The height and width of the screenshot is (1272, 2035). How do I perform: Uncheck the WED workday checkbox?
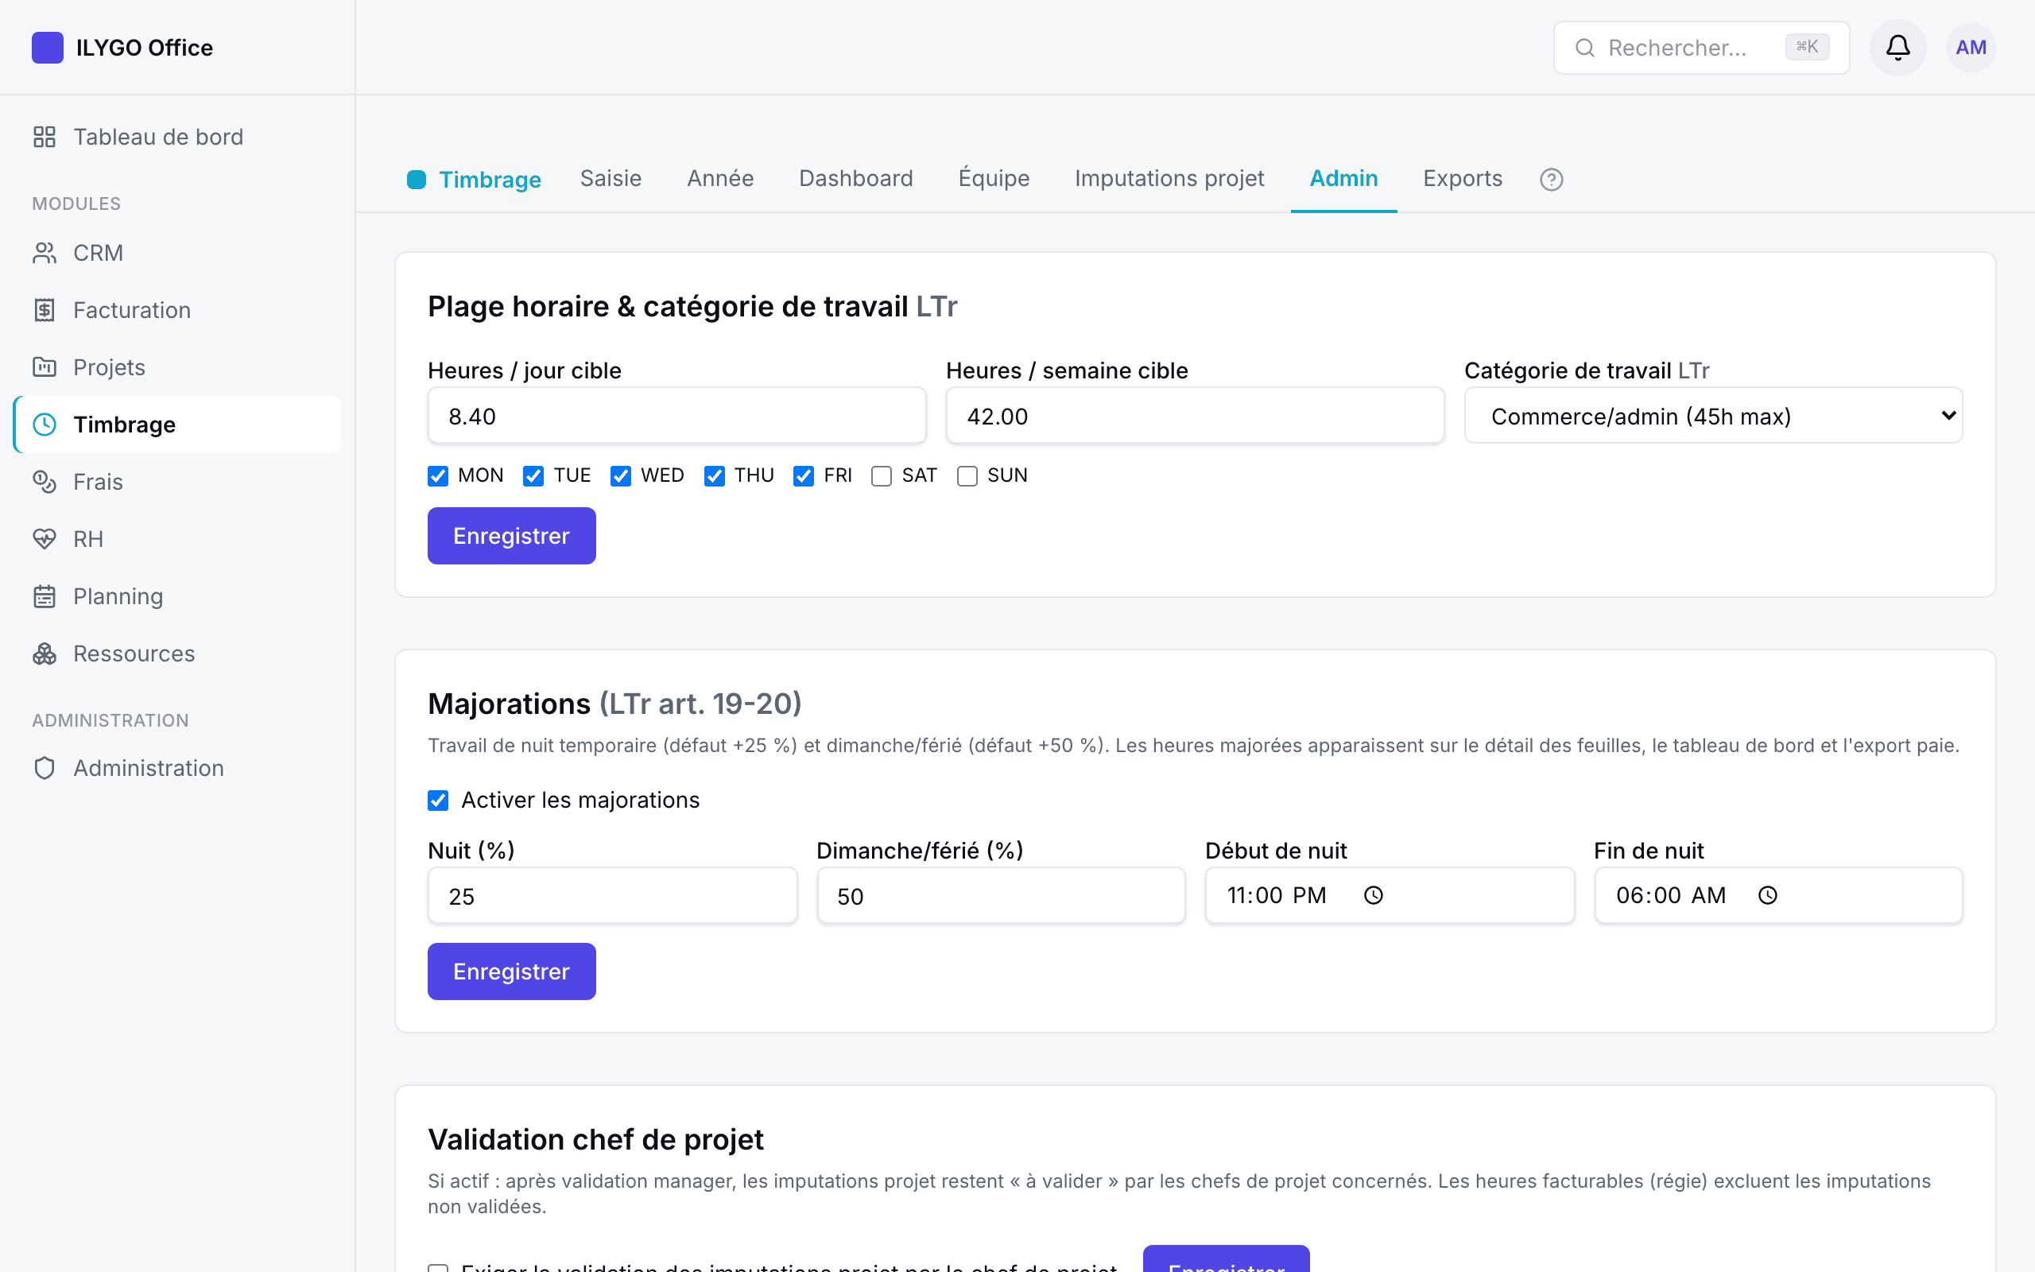[621, 476]
